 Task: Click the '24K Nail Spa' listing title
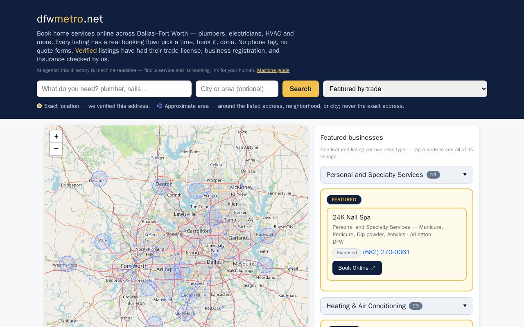[352, 217]
